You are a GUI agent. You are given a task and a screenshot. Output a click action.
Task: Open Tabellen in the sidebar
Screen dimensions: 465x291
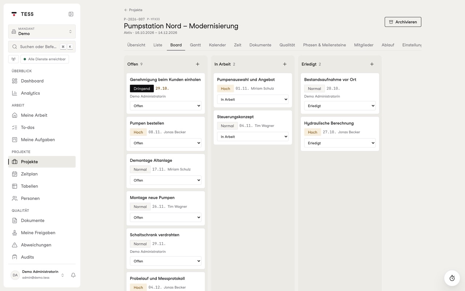tap(42, 186)
